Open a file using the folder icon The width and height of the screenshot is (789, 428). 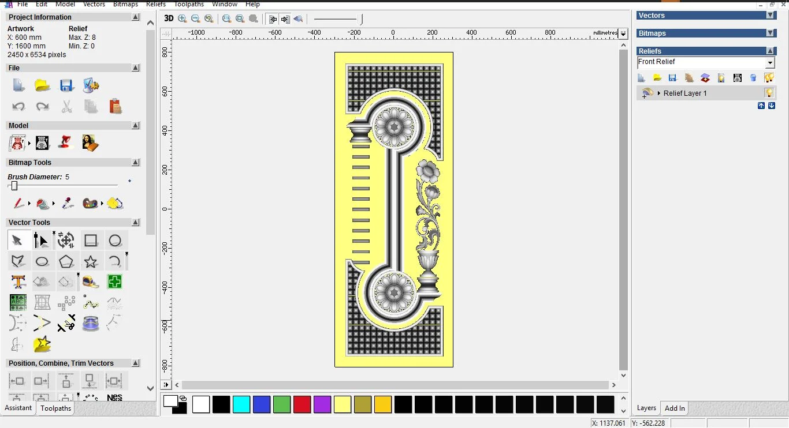42,86
